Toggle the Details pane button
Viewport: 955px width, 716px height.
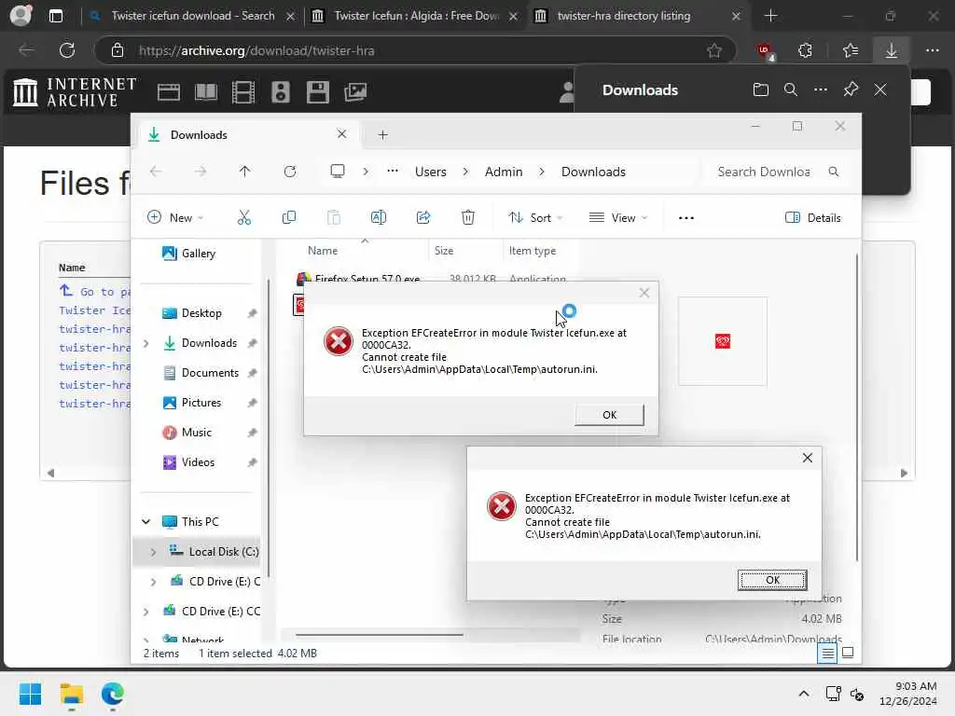click(813, 217)
